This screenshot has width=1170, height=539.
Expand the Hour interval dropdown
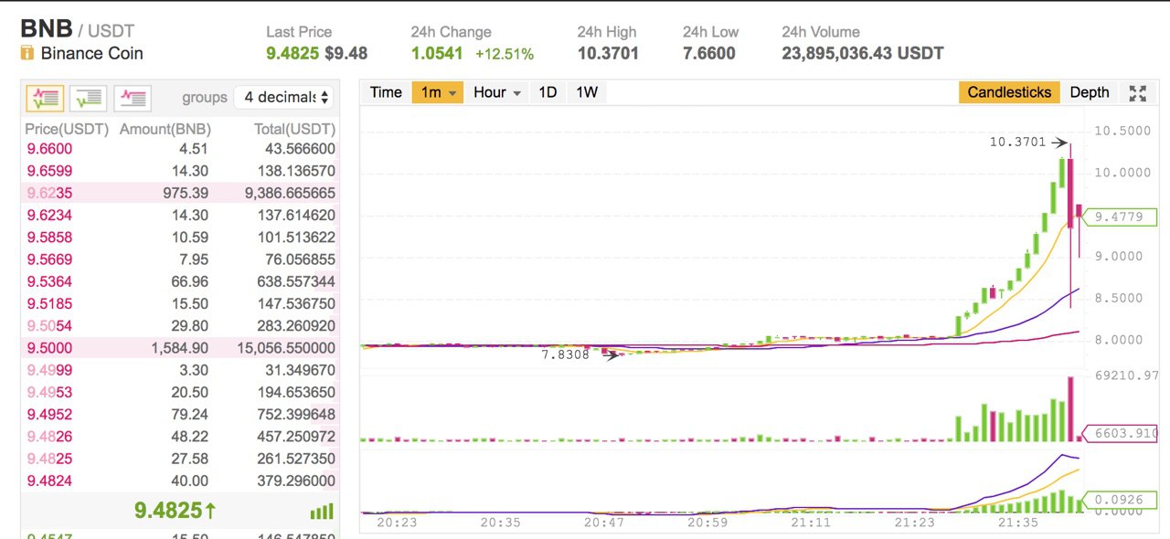pyautogui.click(x=497, y=92)
